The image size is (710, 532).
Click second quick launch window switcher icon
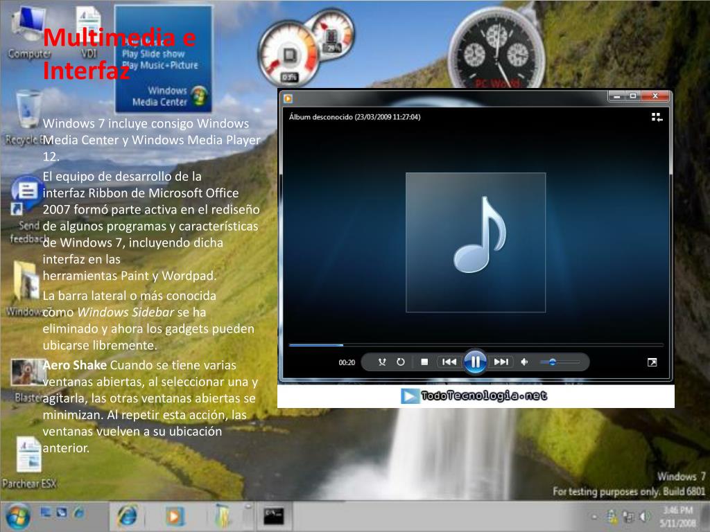(62, 512)
